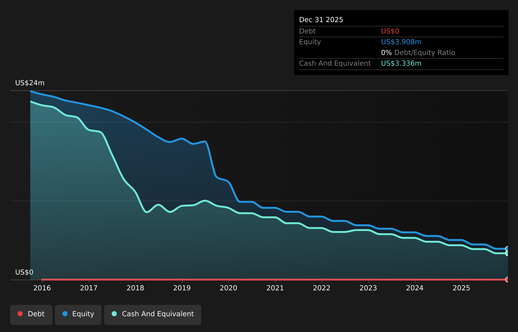Click Cash And Equivalent label in the tooltip
This screenshot has width=518, height=332.
(x=335, y=63)
